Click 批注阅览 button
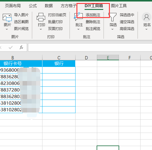This screenshot has height=150, width=152. 93,29
